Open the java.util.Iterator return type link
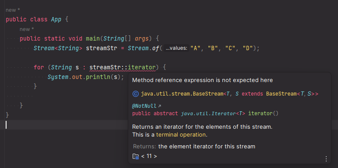The image size is (338, 168). 208,113
